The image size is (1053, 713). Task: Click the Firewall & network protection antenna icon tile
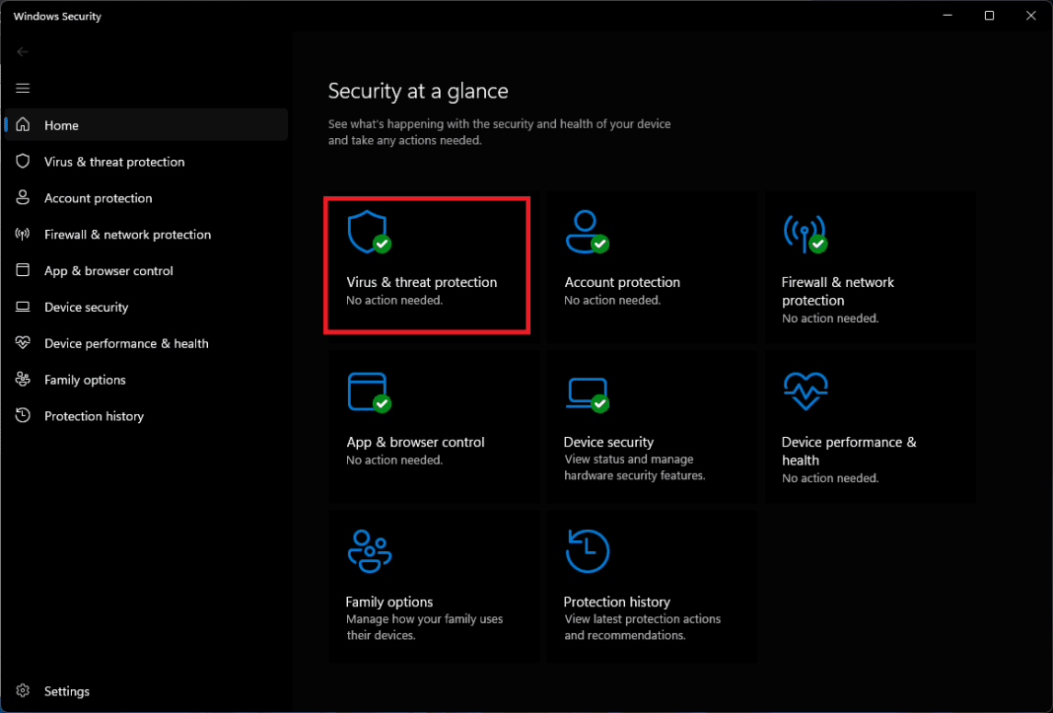coord(803,233)
